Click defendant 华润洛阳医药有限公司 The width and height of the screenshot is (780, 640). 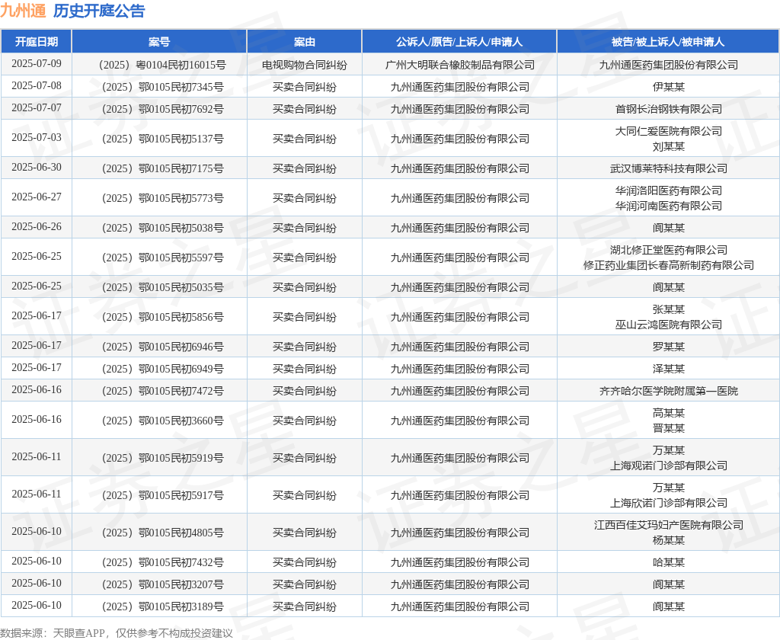(x=669, y=190)
